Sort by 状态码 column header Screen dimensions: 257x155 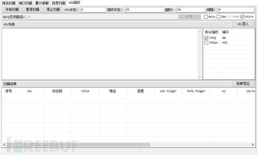pyautogui.click(x=57, y=91)
